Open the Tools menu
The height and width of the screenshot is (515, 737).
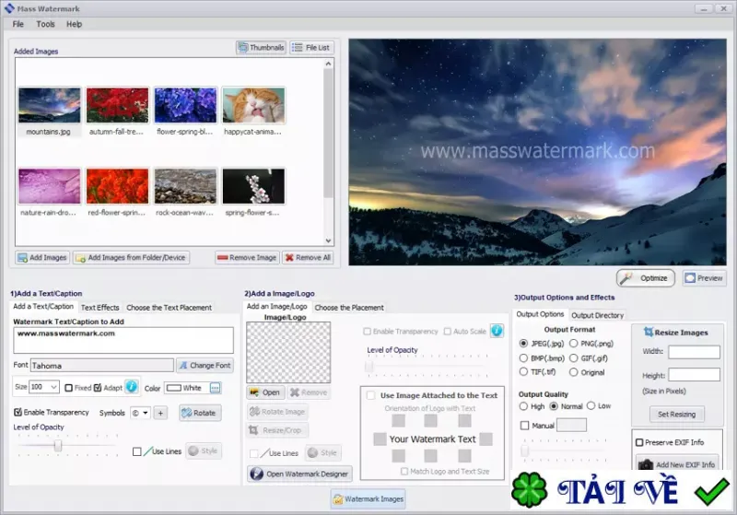click(45, 24)
